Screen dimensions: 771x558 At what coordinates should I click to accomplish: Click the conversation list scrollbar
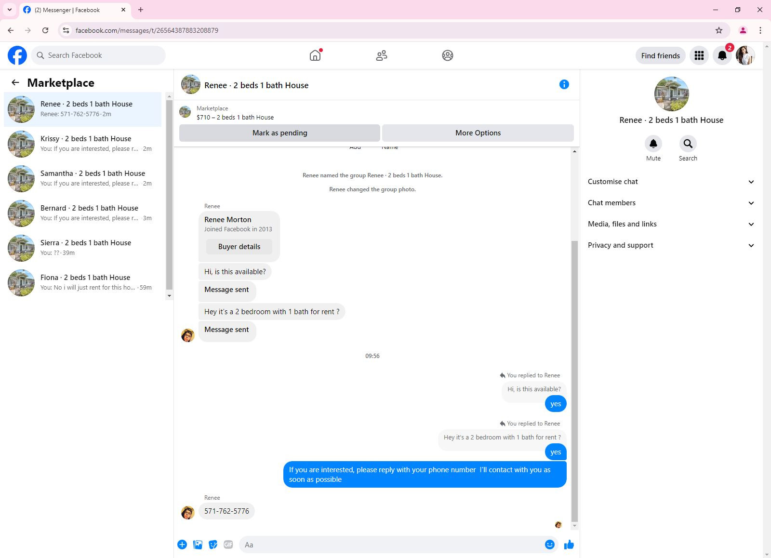click(x=169, y=195)
